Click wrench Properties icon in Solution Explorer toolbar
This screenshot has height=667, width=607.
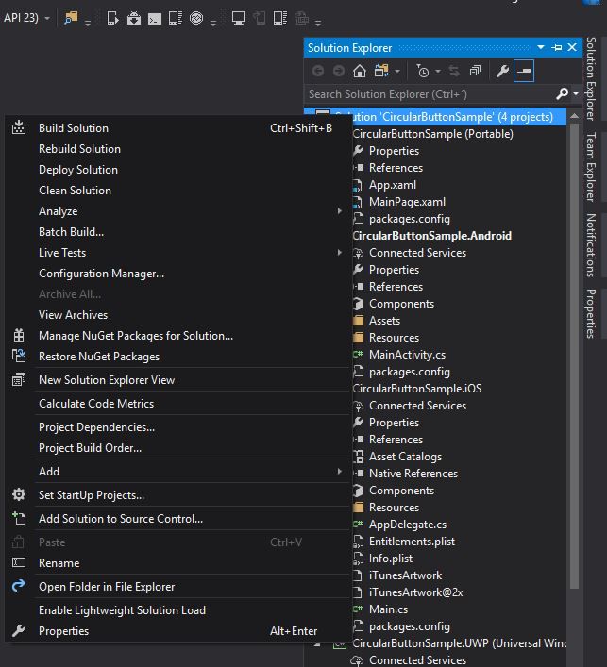(502, 71)
